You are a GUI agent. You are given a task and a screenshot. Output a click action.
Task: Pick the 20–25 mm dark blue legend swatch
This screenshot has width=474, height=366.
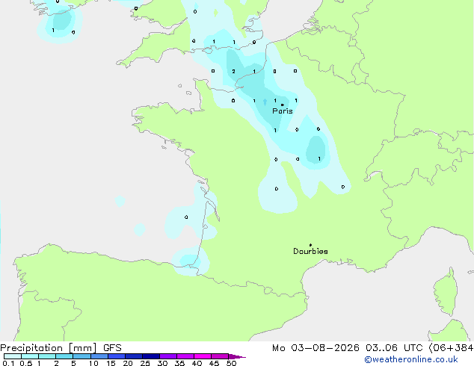pos(134,356)
